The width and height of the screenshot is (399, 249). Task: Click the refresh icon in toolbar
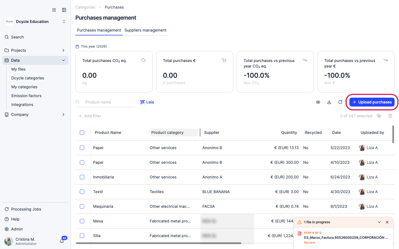340,102
